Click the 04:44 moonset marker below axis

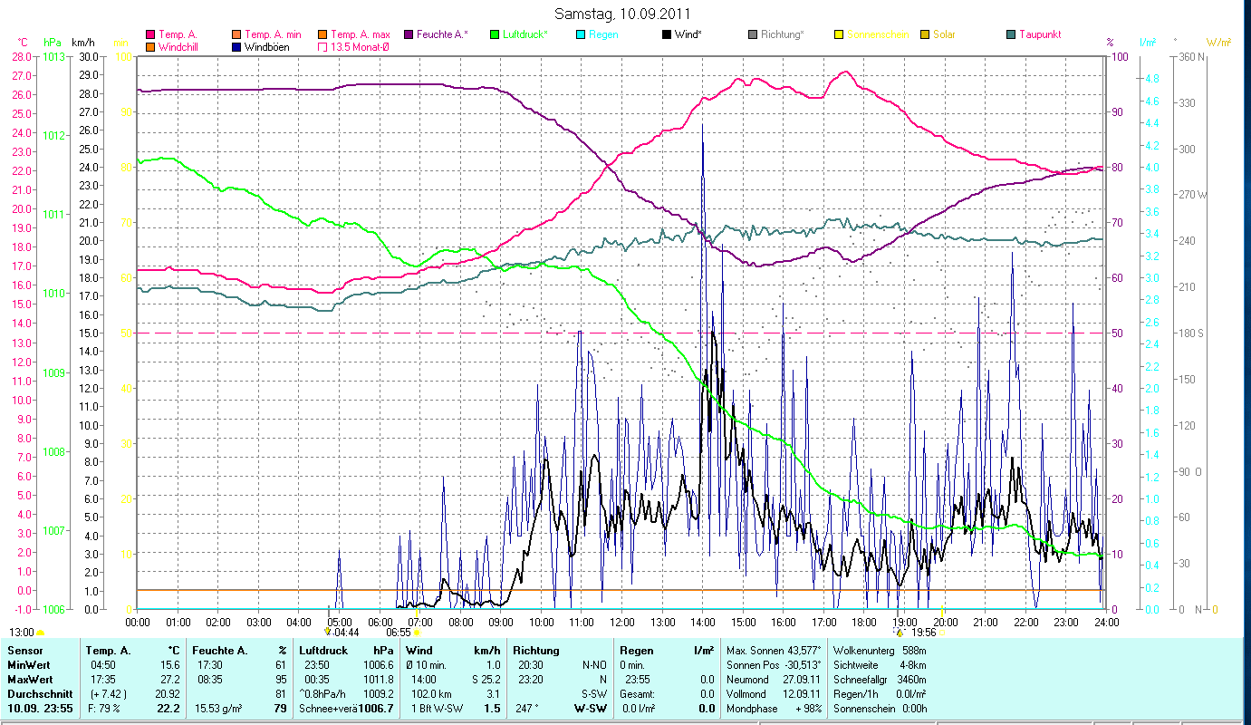click(x=342, y=632)
